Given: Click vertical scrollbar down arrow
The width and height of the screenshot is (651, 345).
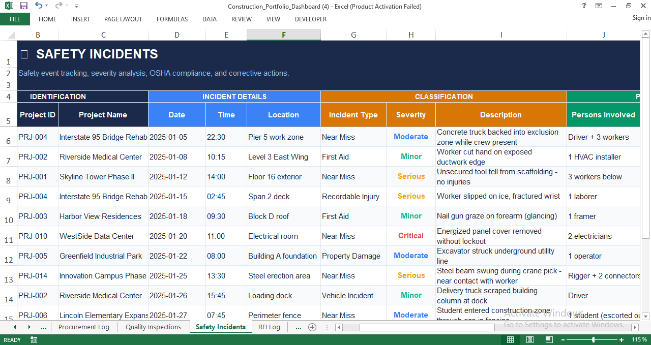Looking at the screenshot, I should [646, 316].
